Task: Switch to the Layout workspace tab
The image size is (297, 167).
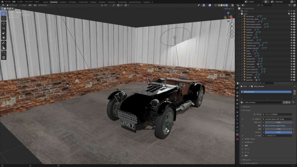Action: (x=46, y=2)
